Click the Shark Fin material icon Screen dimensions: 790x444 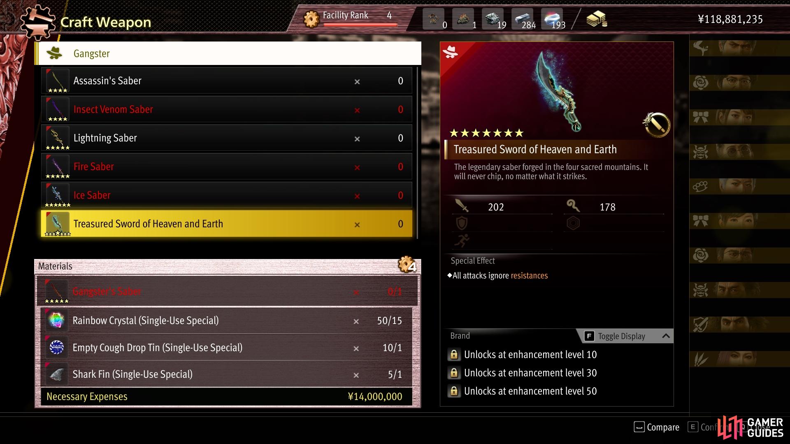[56, 374]
